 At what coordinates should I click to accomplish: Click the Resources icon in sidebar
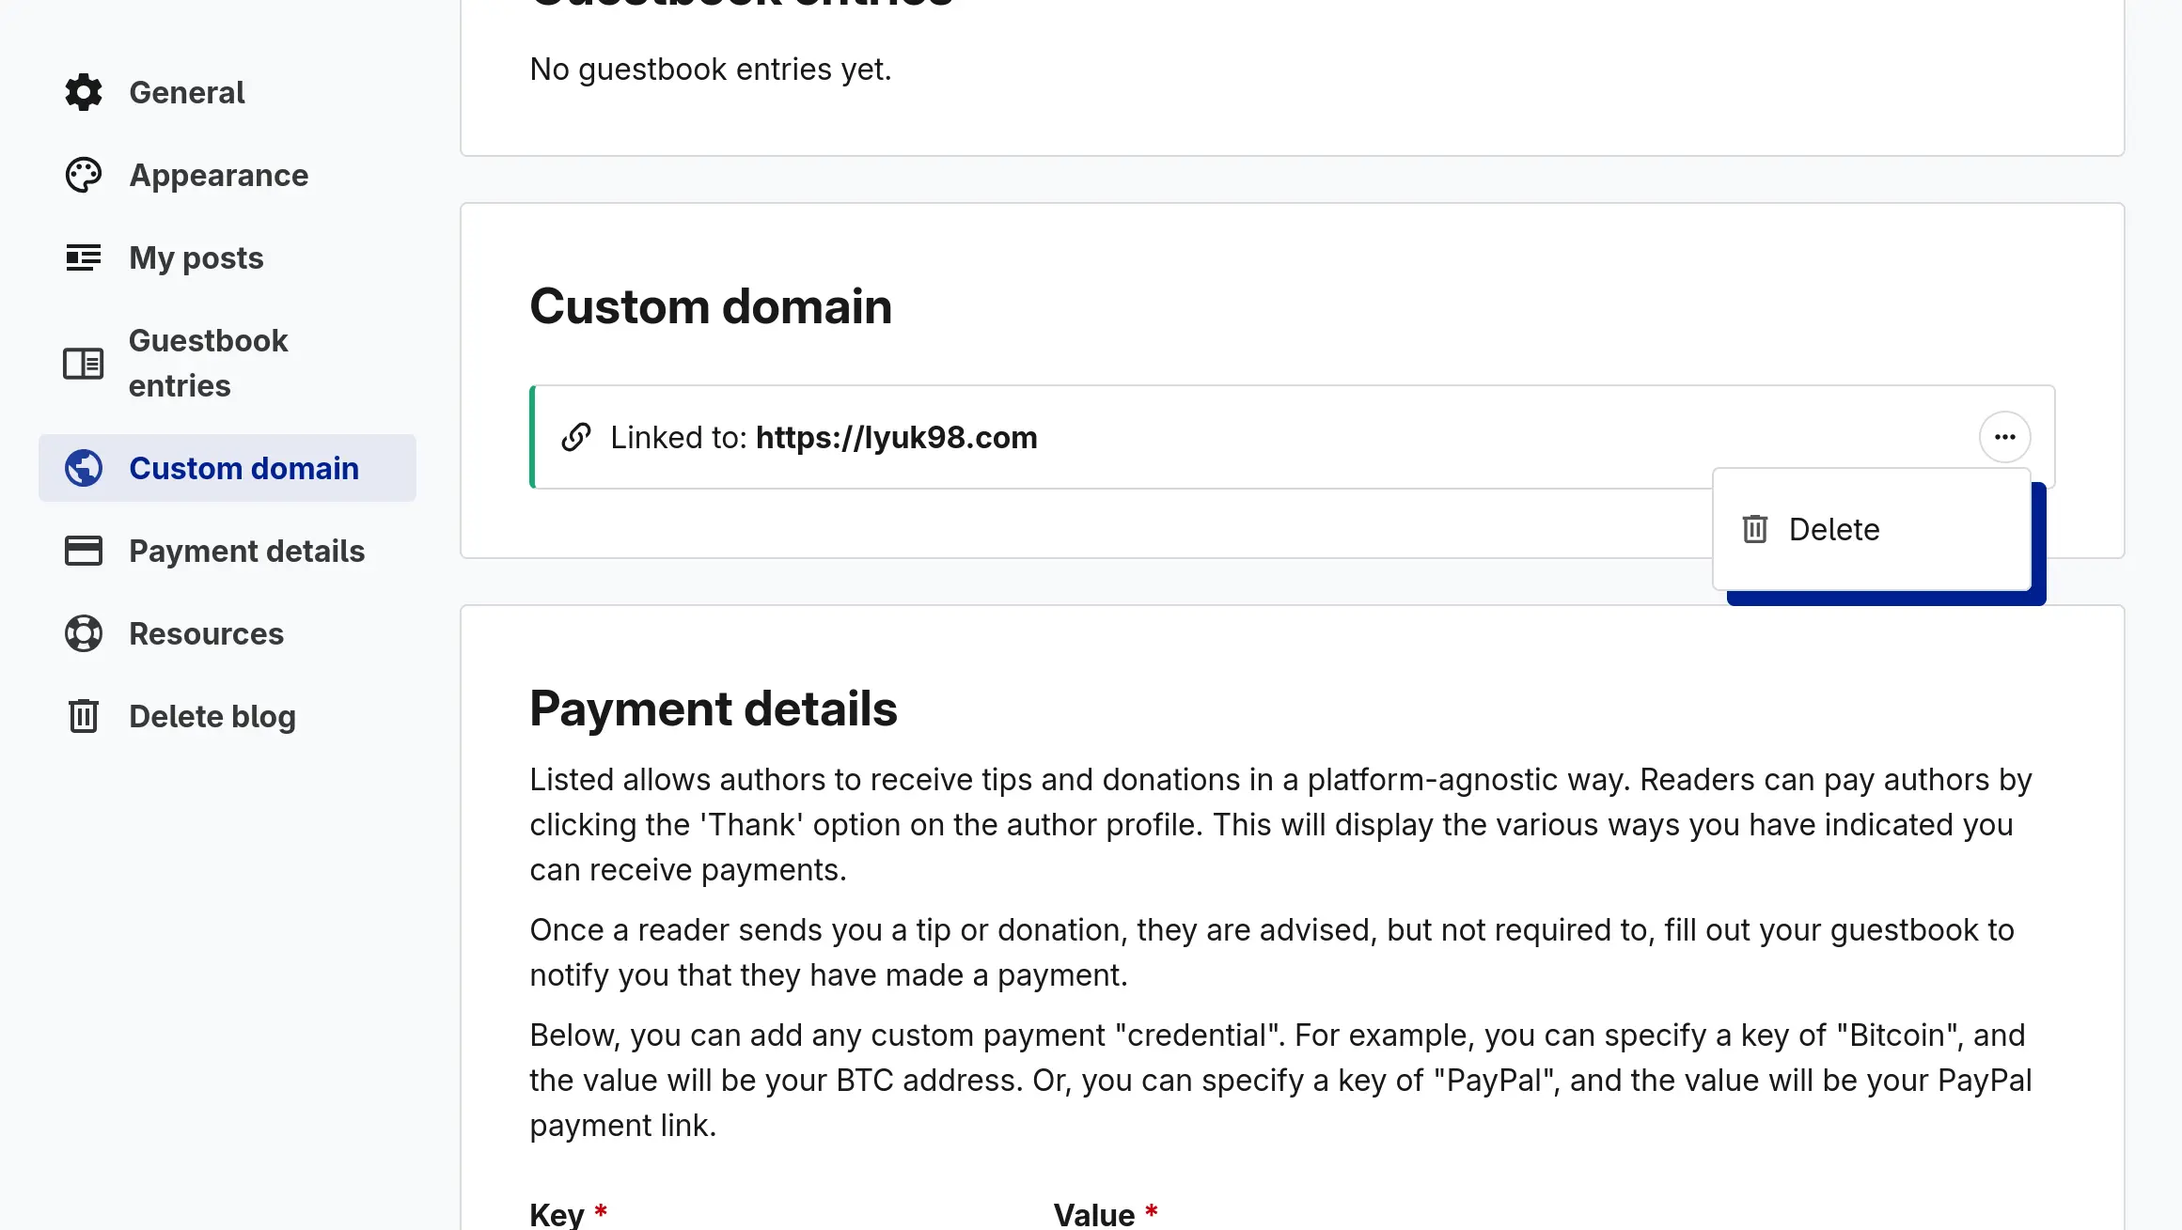click(x=83, y=633)
